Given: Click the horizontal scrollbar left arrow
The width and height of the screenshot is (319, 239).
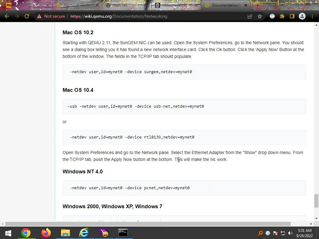Looking at the screenshot, I should [2, 224].
